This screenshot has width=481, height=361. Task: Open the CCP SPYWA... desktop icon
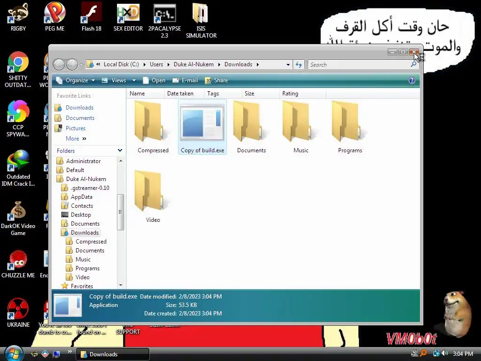point(18,118)
